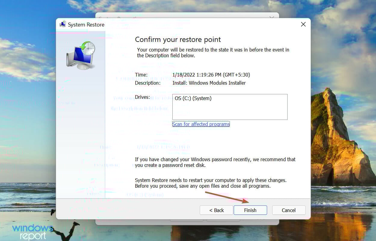Viewport: 376px width, 241px height.
Task: Click the Finish button
Action: pos(250,210)
